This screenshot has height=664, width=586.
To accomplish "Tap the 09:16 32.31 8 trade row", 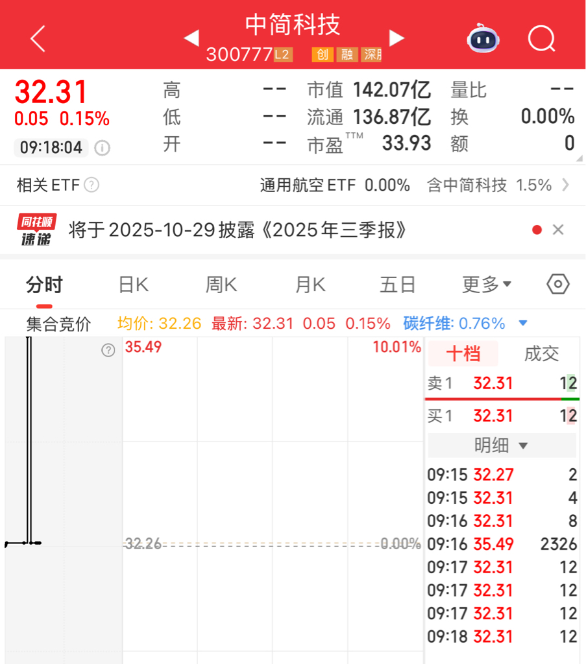I will coord(502,521).
